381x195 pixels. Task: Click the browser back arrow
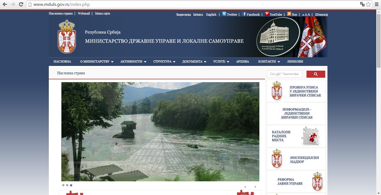click(x=5, y=4)
